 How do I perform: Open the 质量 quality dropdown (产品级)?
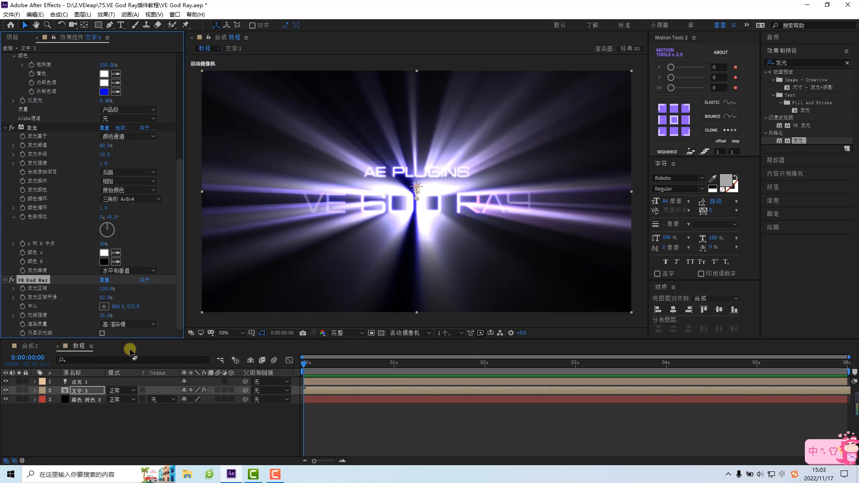(129, 110)
